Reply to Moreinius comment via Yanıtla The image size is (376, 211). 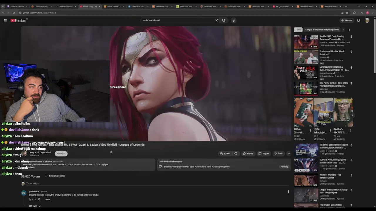(47, 199)
